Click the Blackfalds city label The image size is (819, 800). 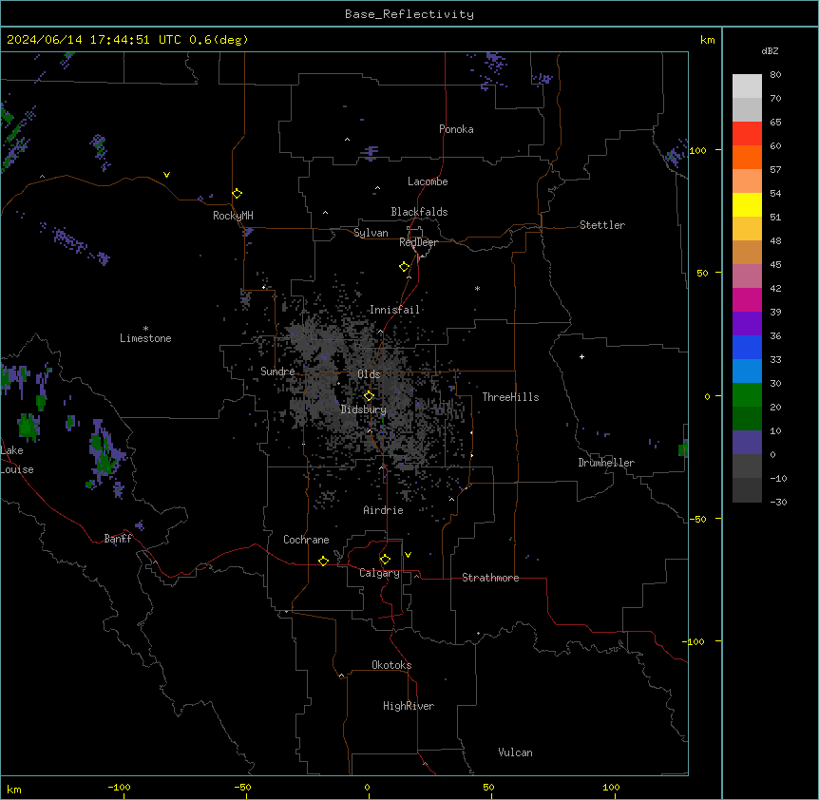(x=419, y=212)
